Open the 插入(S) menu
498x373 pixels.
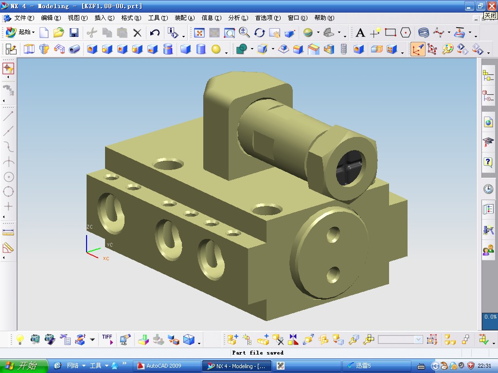(105, 18)
